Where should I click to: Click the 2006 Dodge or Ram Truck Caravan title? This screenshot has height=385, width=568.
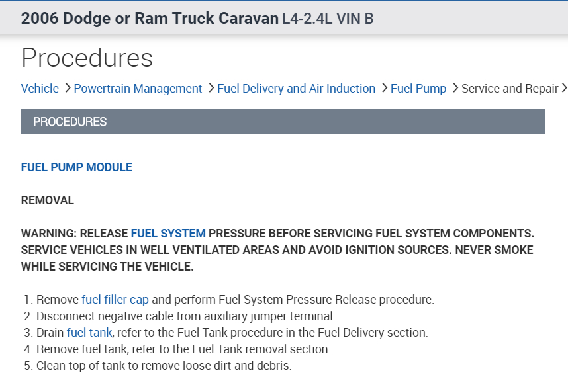pos(150,18)
